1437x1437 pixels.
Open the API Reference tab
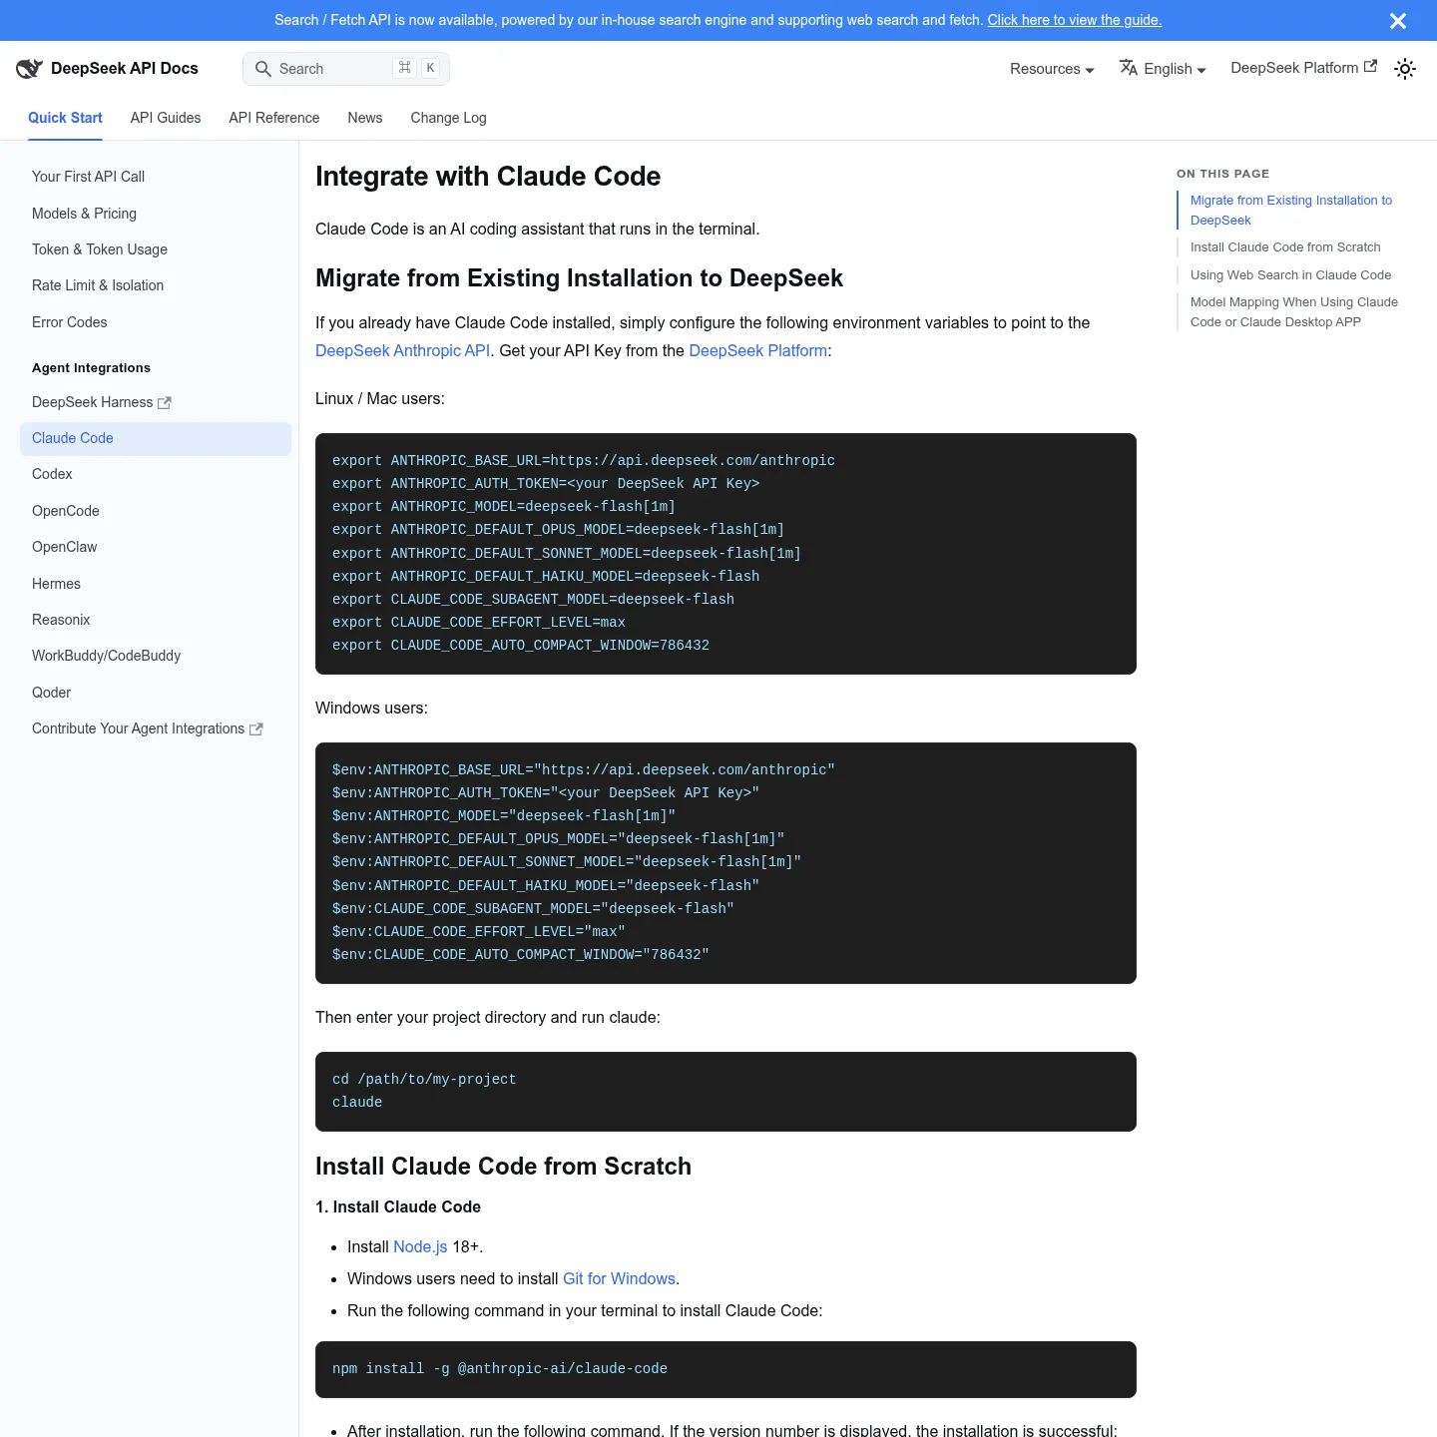pyautogui.click(x=274, y=118)
